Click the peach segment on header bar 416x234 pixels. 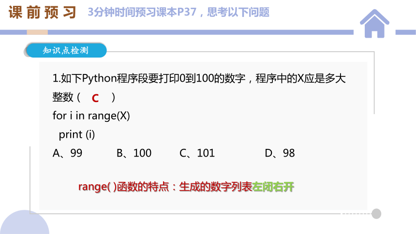pyautogui.click(x=37, y=32)
